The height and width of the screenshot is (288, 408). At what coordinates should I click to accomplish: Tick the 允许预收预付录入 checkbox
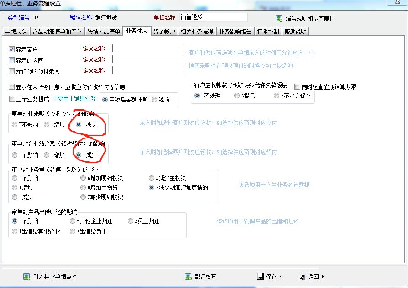click(12, 71)
